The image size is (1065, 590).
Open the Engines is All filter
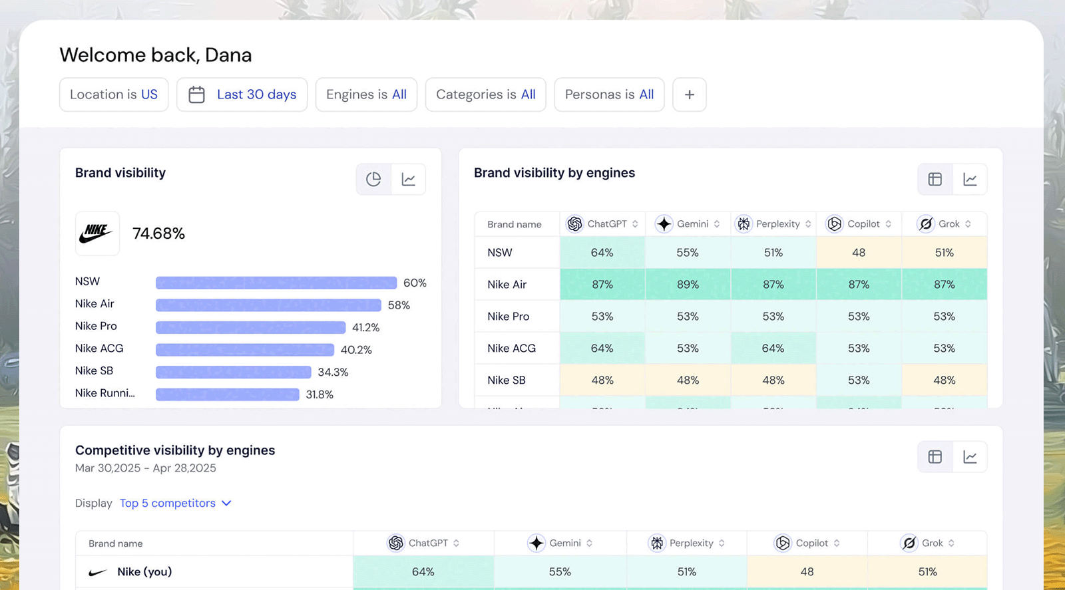(x=366, y=94)
